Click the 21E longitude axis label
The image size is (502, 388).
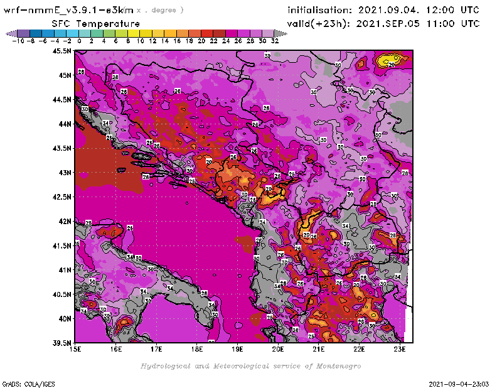coord(319,349)
